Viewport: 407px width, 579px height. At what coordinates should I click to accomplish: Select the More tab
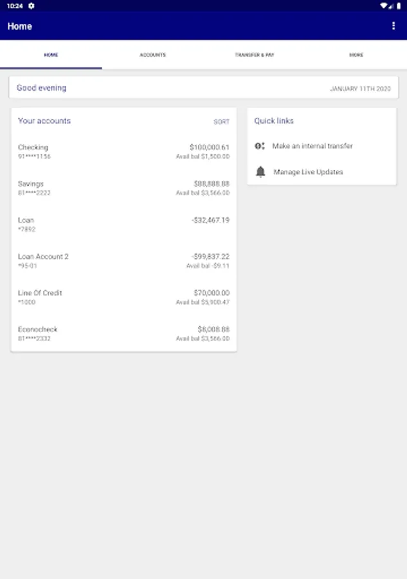pos(356,55)
